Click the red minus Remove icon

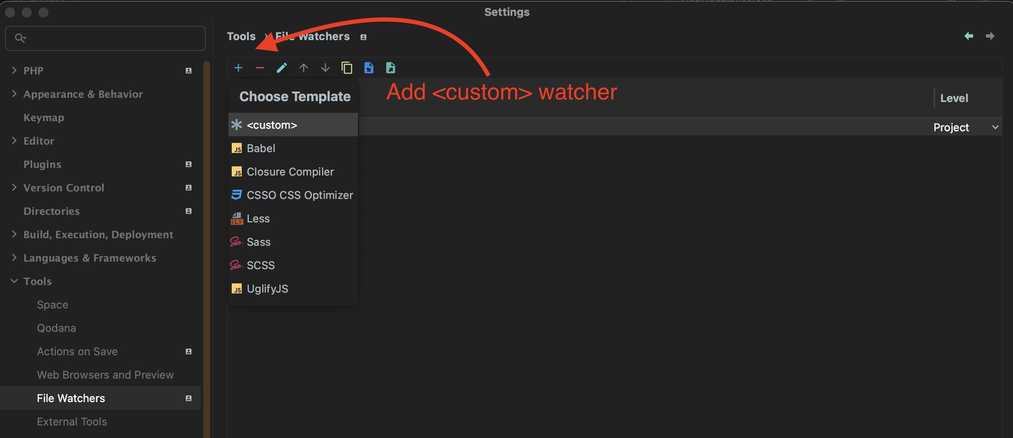pyautogui.click(x=260, y=68)
